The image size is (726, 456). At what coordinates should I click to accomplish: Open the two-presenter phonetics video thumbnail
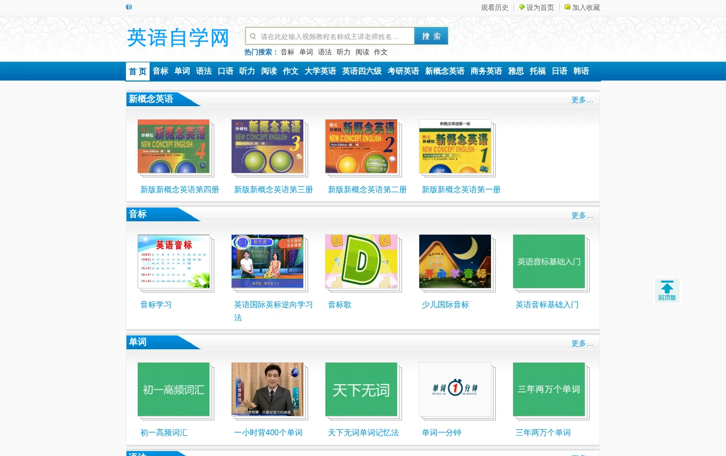pos(268,261)
